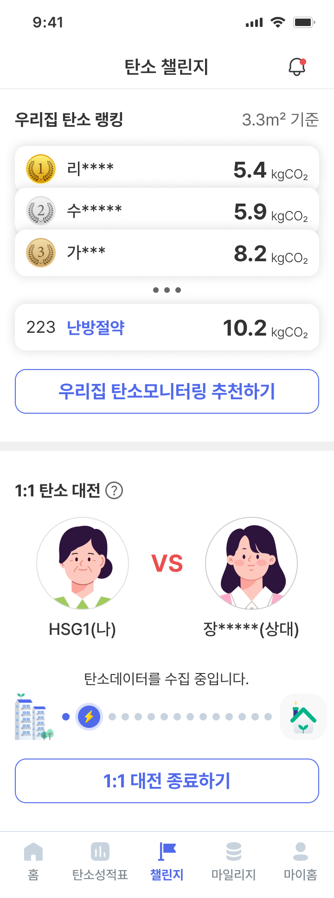This screenshot has width=334, height=898.
Task: Tap the gold first-place medal icon
Action: point(41,169)
